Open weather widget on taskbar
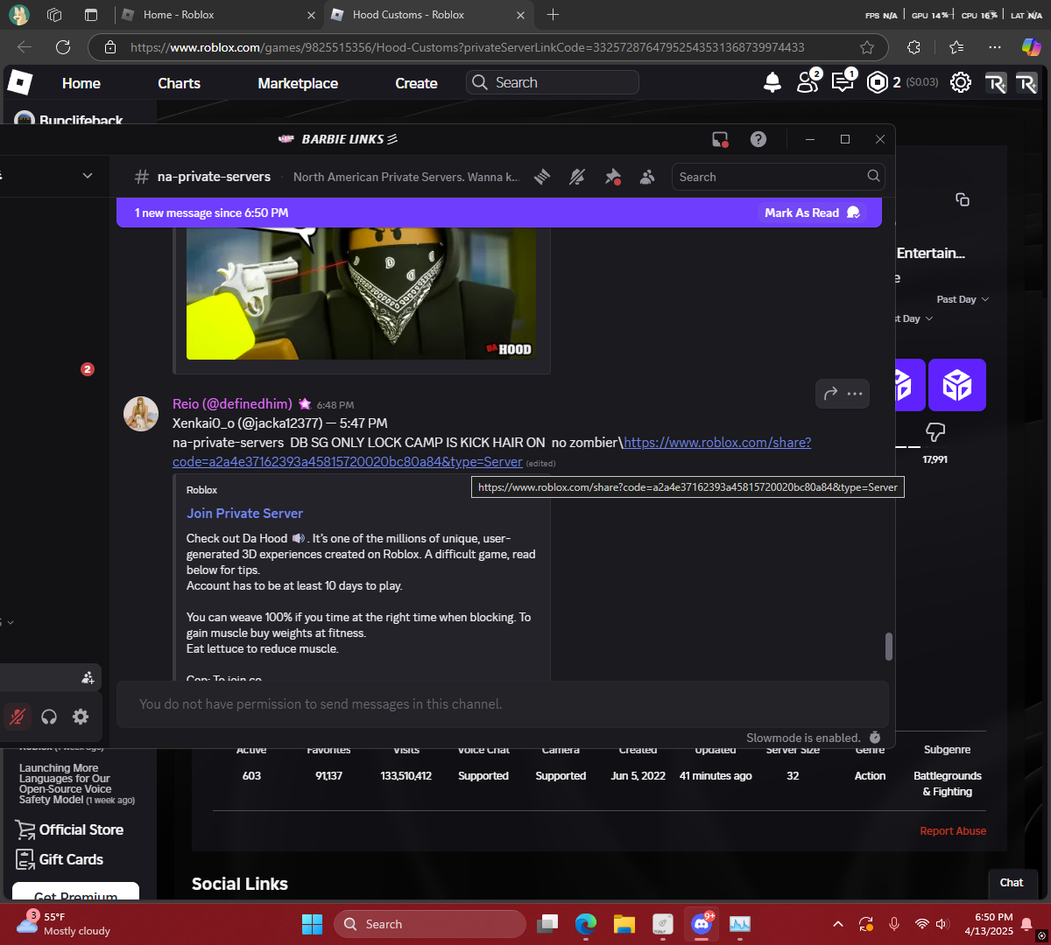Viewport: 1051px width, 945px height. click(63, 924)
